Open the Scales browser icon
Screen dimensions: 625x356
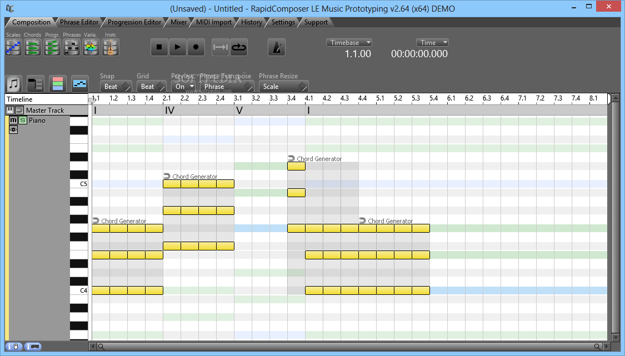point(13,47)
